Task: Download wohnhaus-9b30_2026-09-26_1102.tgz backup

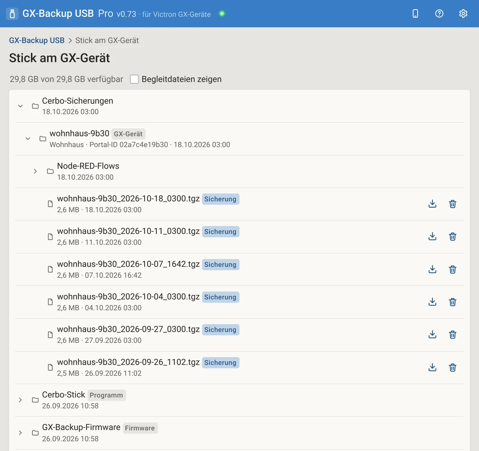Action: [x=432, y=368]
